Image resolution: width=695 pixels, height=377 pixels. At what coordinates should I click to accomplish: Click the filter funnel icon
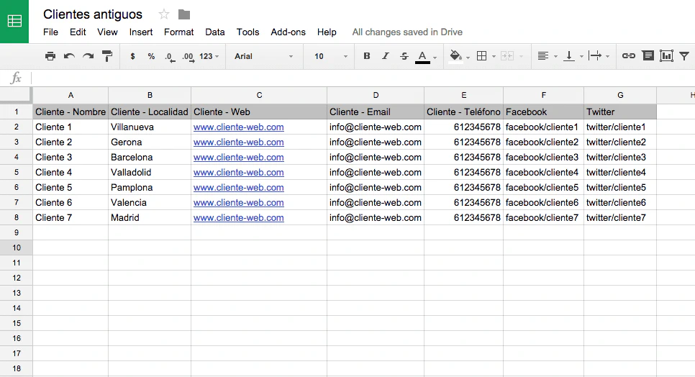pyautogui.click(x=684, y=56)
